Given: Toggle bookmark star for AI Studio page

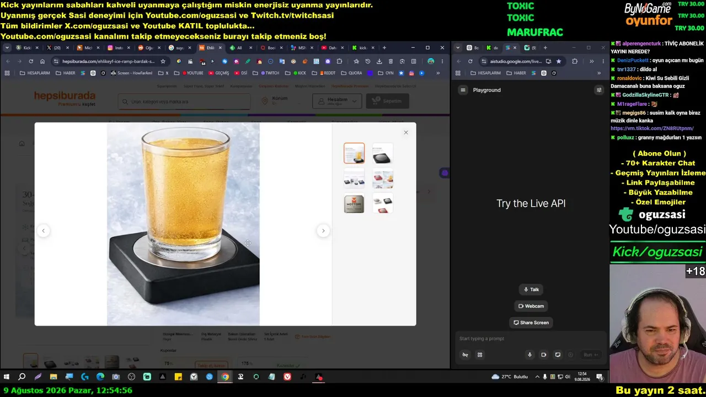Looking at the screenshot, I should click(x=559, y=61).
